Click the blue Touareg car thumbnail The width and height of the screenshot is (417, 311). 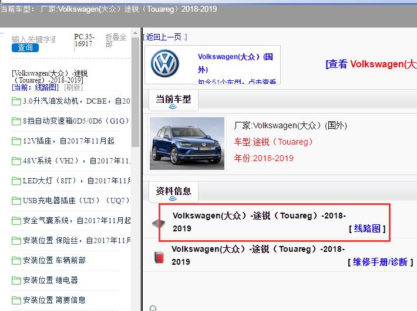point(187,143)
